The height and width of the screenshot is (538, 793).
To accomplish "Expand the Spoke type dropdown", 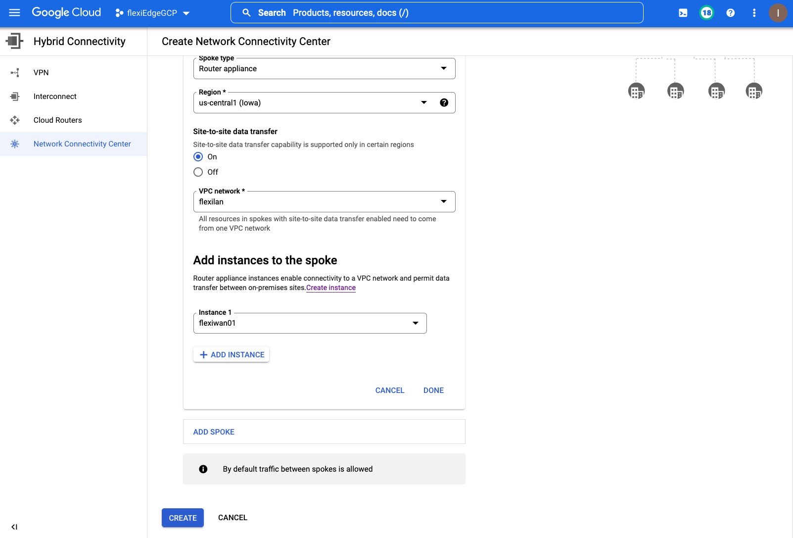I will pos(324,69).
